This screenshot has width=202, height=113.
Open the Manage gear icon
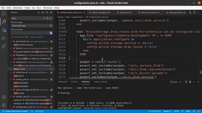(4, 105)
